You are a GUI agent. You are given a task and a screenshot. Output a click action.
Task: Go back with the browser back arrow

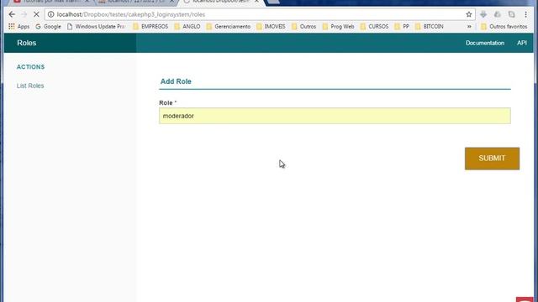tap(12, 14)
